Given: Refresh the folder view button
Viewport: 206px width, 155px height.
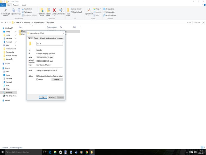Looking at the screenshot, I should [x=190, y=23].
